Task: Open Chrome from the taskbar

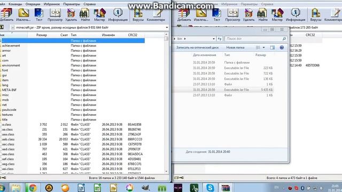Action: 33,188
